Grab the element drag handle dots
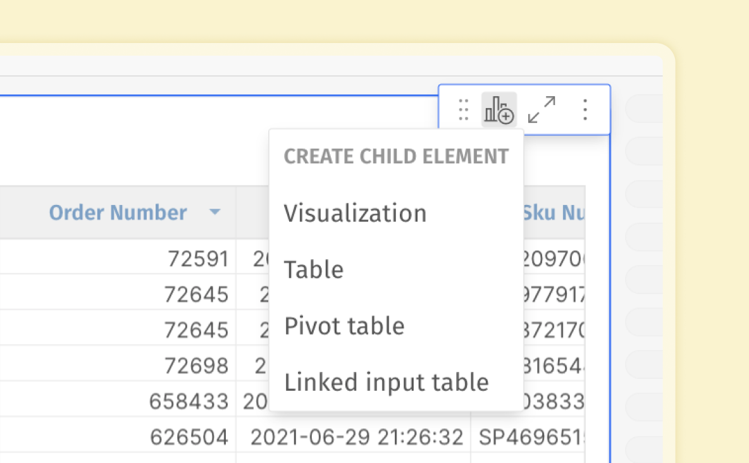 coord(462,109)
